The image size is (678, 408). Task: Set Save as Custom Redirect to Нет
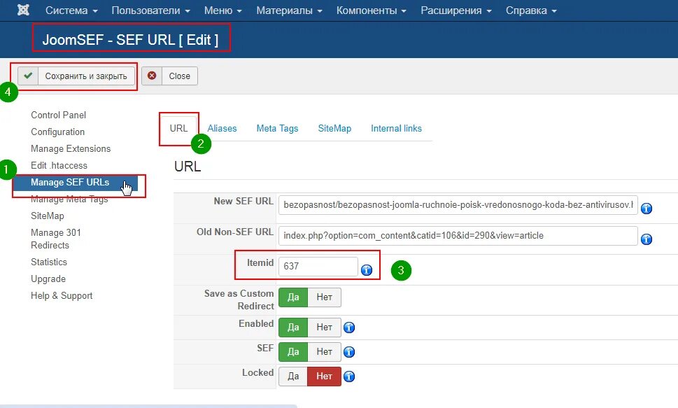coord(324,297)
